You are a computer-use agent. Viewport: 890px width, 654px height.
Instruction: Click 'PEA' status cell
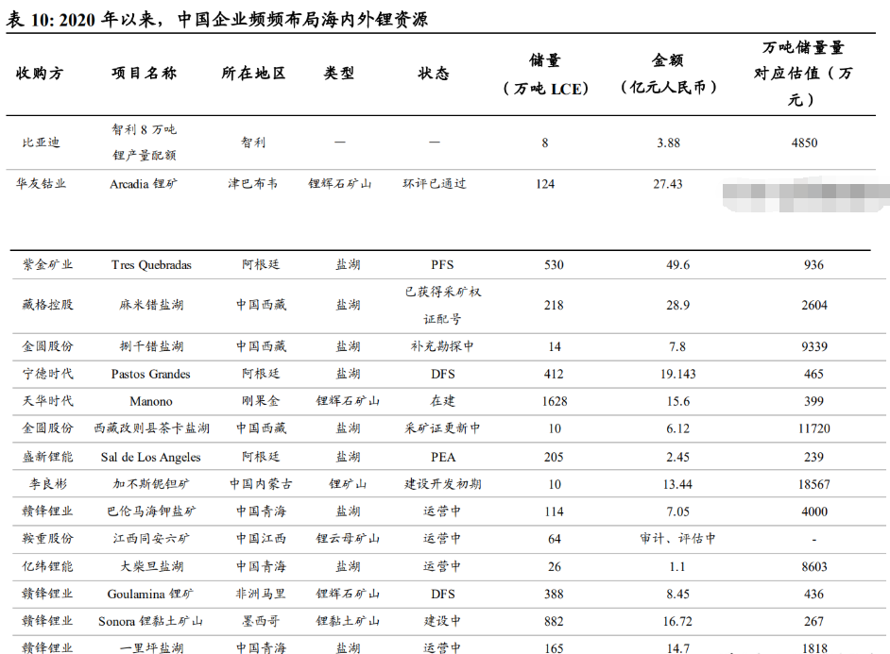tap(443, 457)
